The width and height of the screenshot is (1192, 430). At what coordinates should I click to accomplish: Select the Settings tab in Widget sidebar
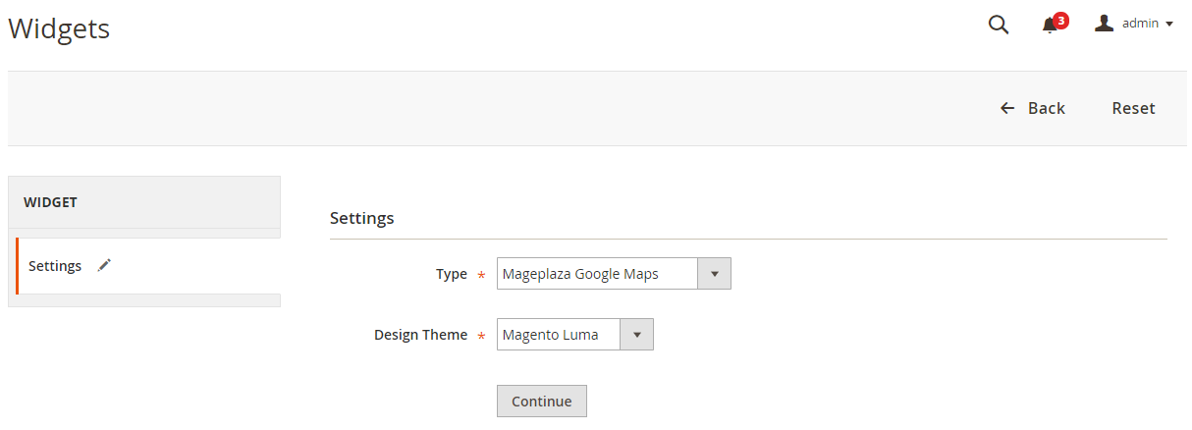(x=55, y=266)
